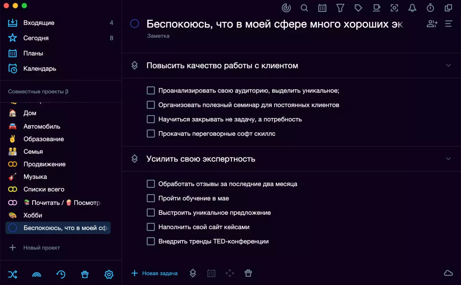The width and height of the screenshot is (461, 285).
Task: Click the move arrows icon in bottom bar
Action: (230, 273)
